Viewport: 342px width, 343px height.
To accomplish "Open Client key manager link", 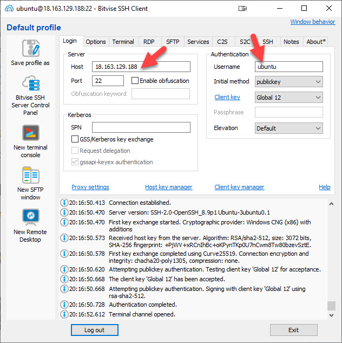I will tap(239, 187).
